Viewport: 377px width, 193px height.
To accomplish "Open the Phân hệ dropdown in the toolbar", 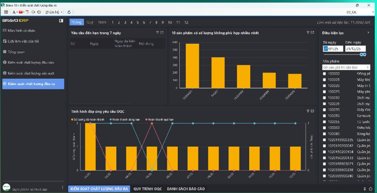I will 54,12.
